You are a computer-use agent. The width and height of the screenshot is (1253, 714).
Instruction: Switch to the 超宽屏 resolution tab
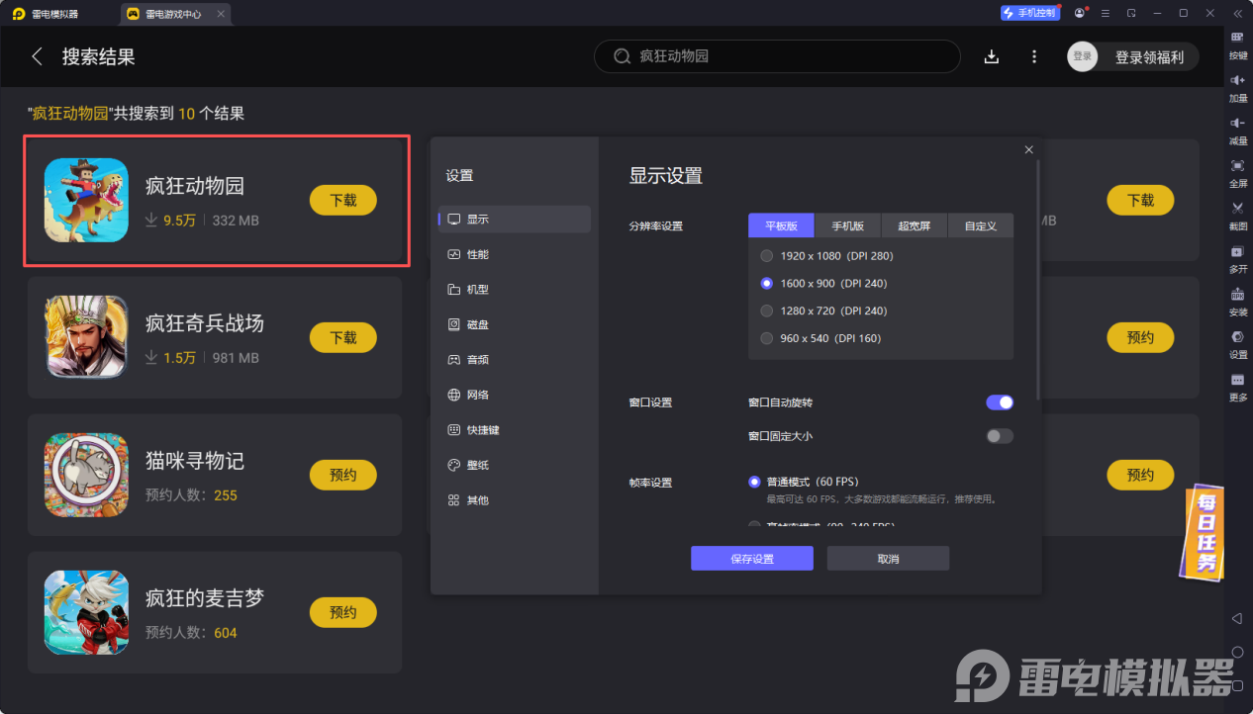[x=914, y=225]
